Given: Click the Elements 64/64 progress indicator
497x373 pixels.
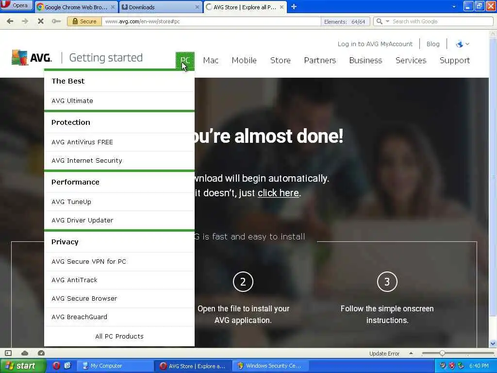Looking at the screenshot, I should pos(345,21).
